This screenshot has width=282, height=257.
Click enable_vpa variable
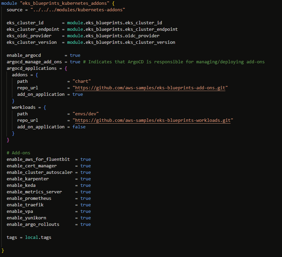click(x=20, y=211)
